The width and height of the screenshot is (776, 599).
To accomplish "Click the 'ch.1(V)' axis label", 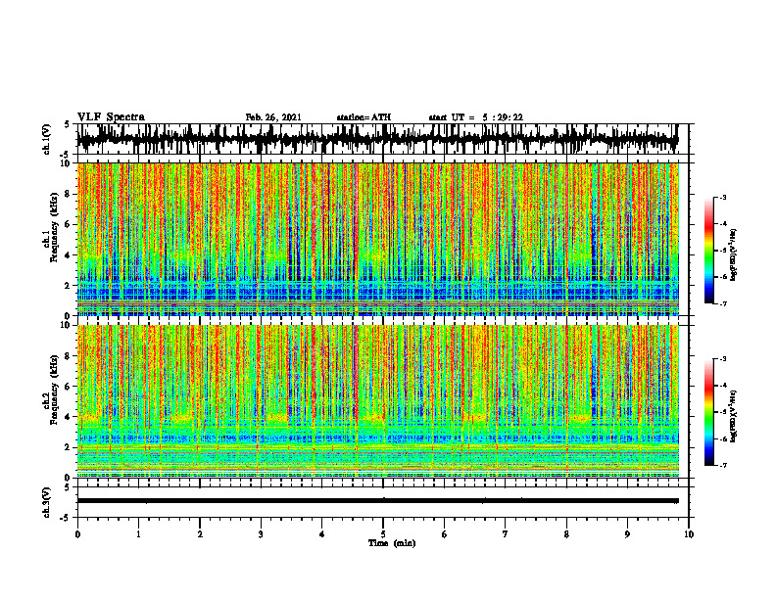I will coord(47,139).
